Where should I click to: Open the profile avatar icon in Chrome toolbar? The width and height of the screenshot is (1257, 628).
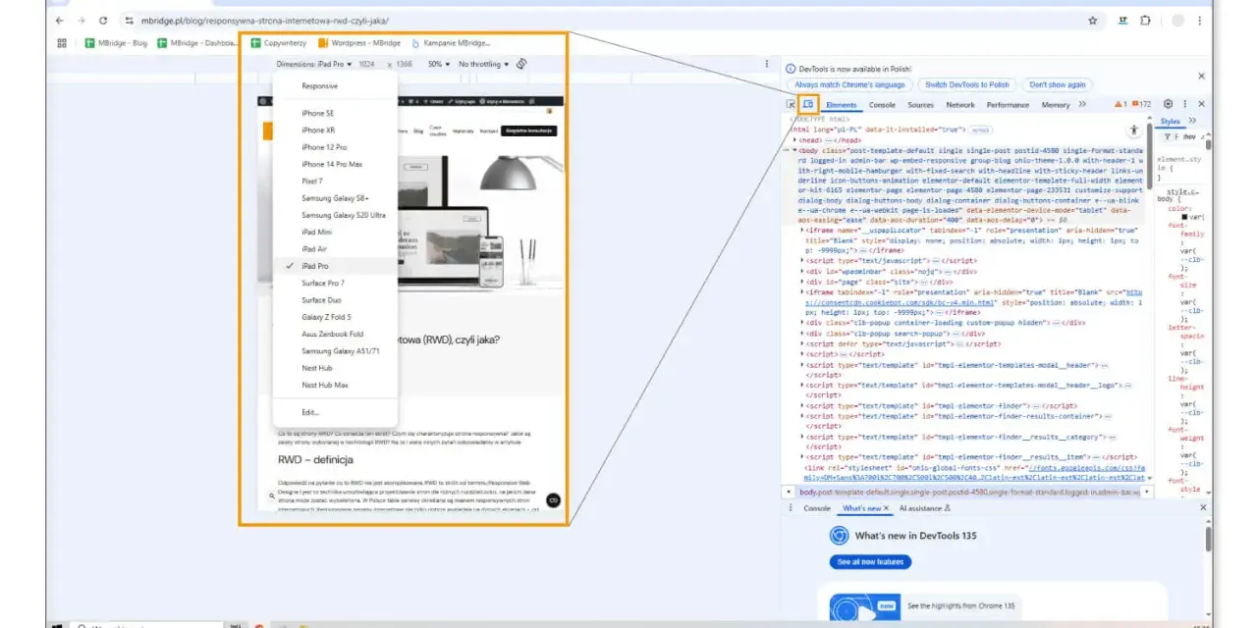[1176, 20]
